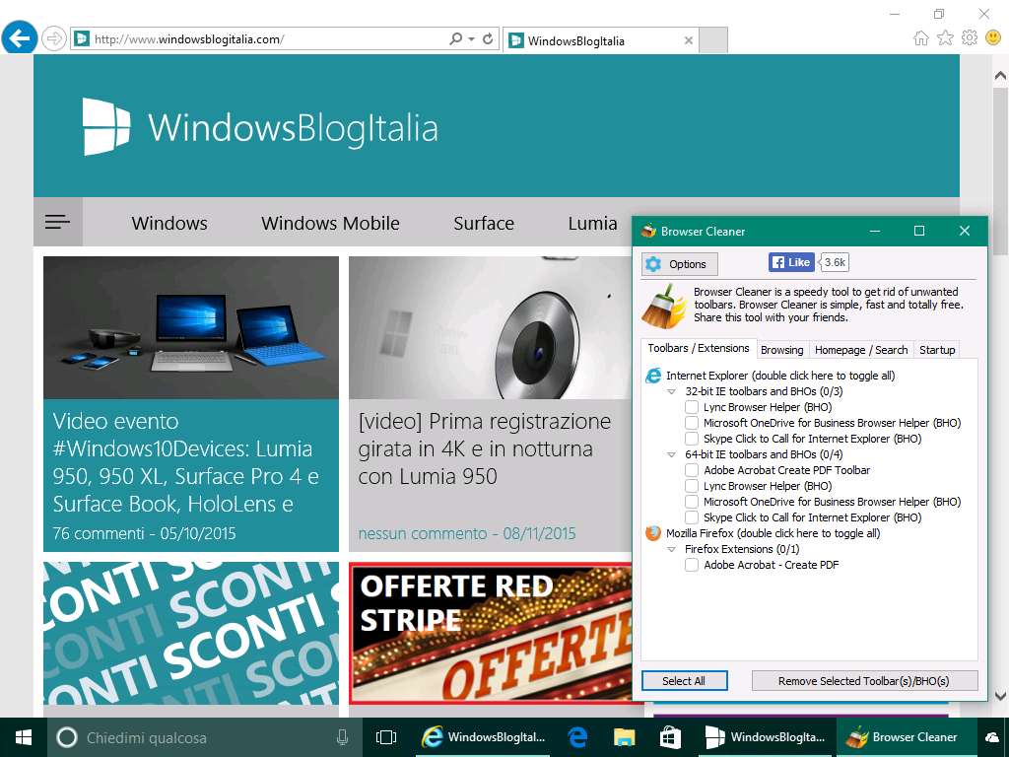
Task: Open the Startup tab
Action: click(x=937, y=350)
